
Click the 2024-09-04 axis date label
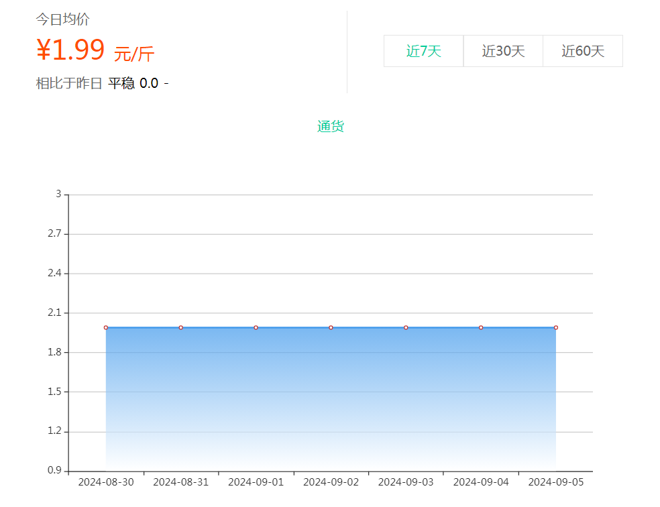(x=481, y=482)
